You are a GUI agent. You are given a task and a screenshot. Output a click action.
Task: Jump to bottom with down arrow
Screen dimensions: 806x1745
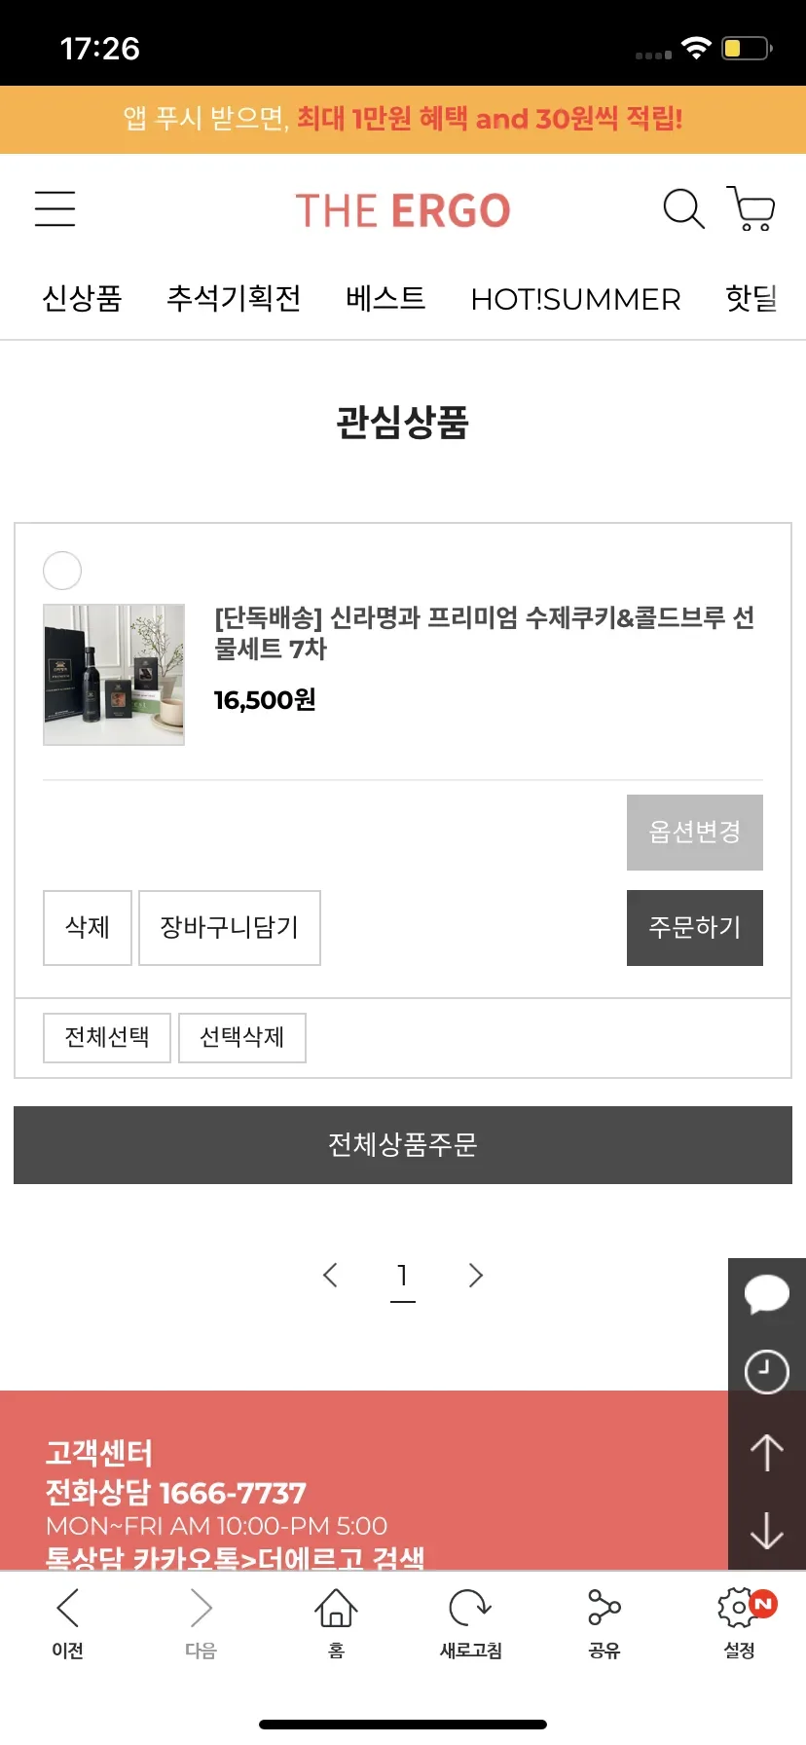767,1530
